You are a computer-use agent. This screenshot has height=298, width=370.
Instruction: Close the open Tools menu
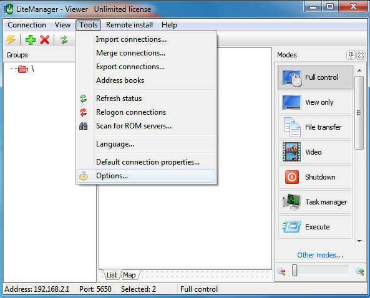[x=88, y=25]
